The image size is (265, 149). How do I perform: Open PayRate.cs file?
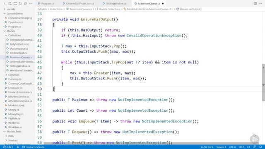pyautogui.click(x=14, y=119)
